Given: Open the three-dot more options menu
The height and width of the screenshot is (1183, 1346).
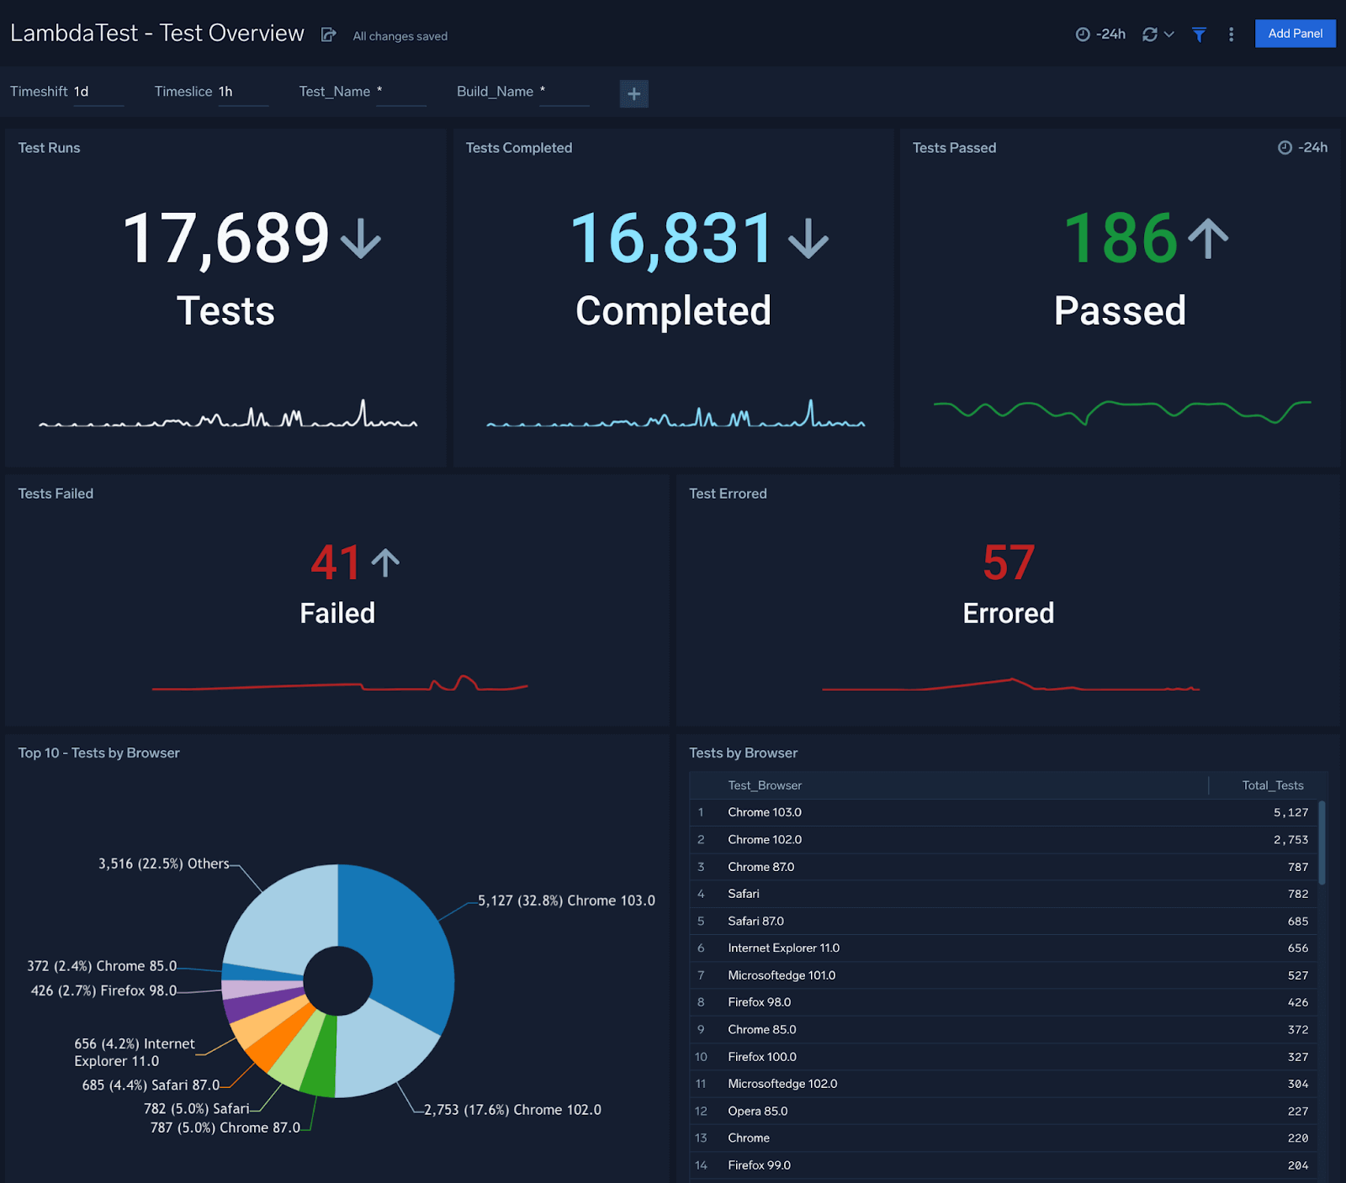Looking at the screenshot, I should tap(1231, 34).
